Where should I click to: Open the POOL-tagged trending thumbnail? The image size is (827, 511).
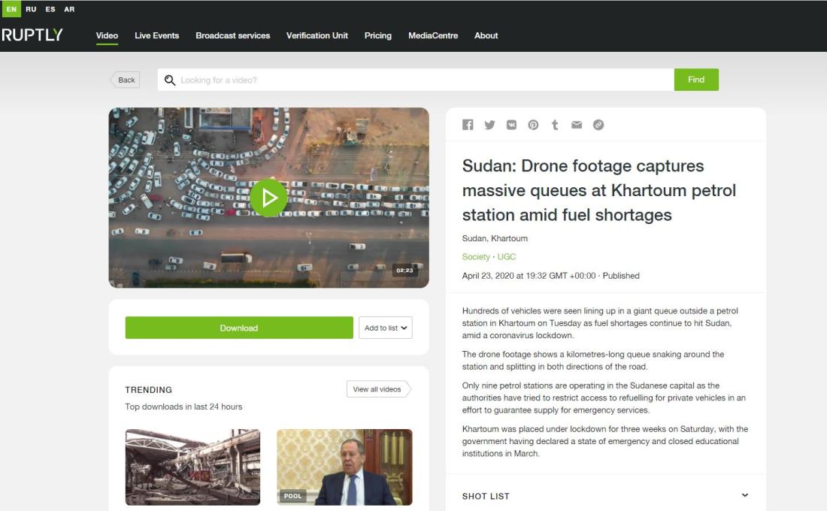point(344,467)
